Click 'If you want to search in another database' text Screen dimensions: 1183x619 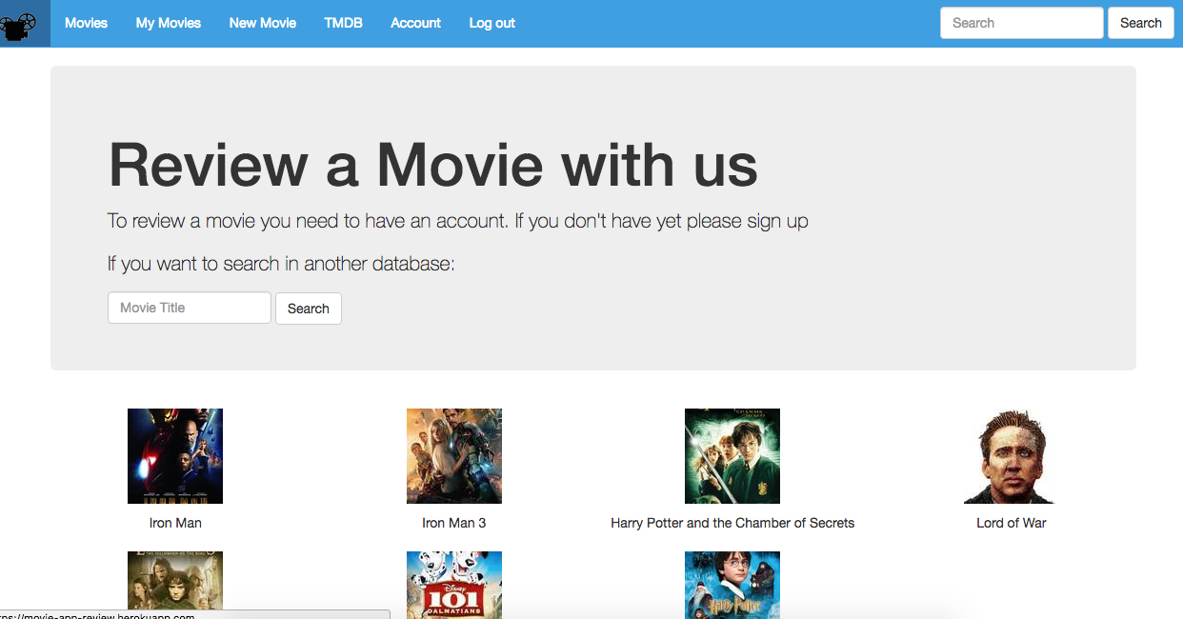[281, 264]
